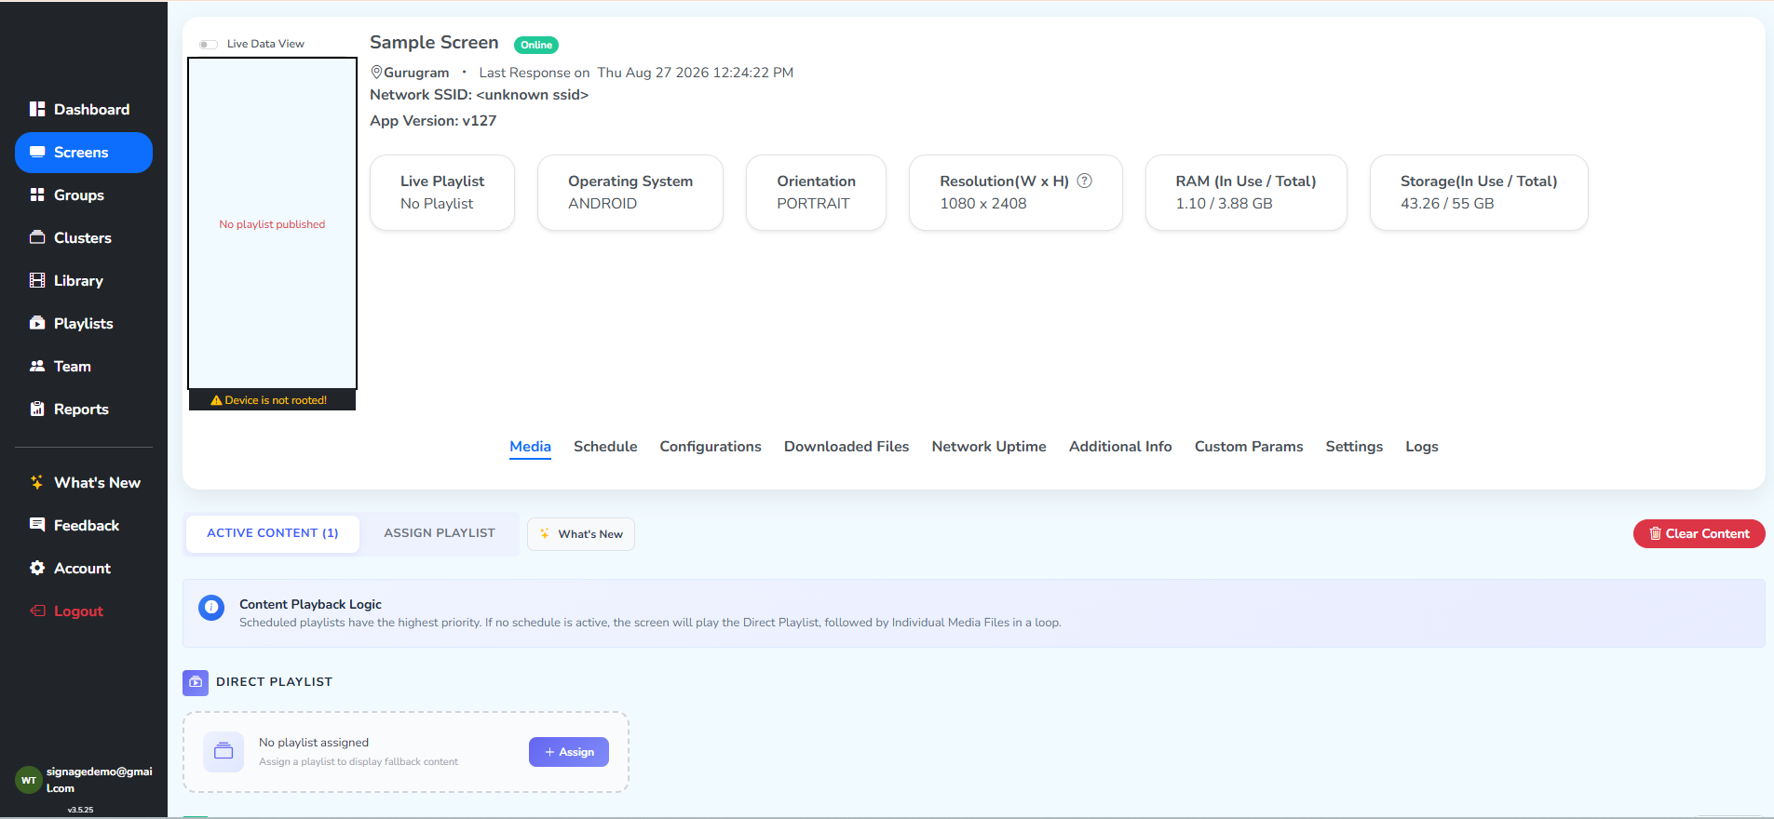Switch to the Media tab
The width and height of the screenshot is (1774, 819).
click(530, 447)
